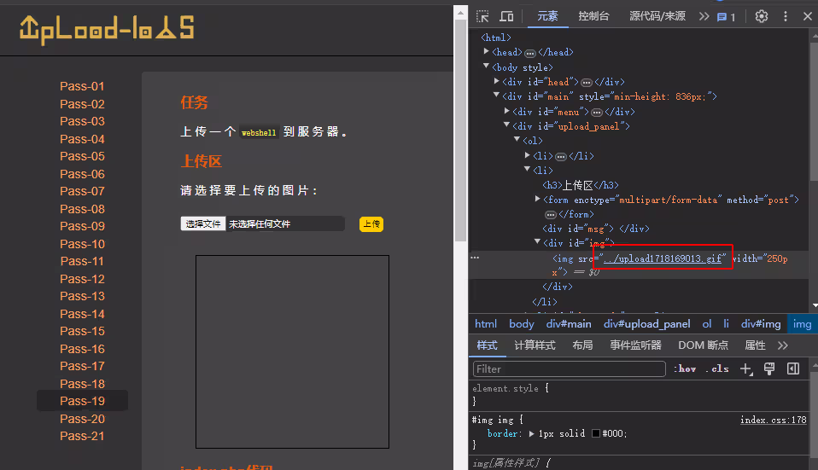818x470 pixels.
Task: Open DevTools settings gear
Action: (x=761, y=16)
